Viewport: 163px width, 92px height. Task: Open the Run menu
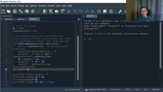tap(27, 6)
